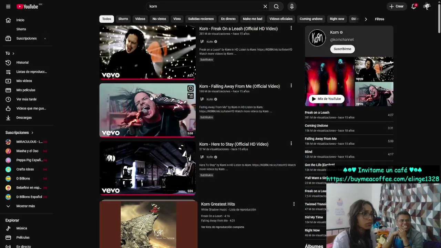This screenshot has height=248, width=441.
Task: Open MIRACULOUS channel subscription
Action: pos(26,142)
